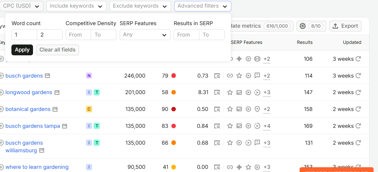Refresh metrics for longwood gardens row
378x172 pixels.
tap(358, 92)
